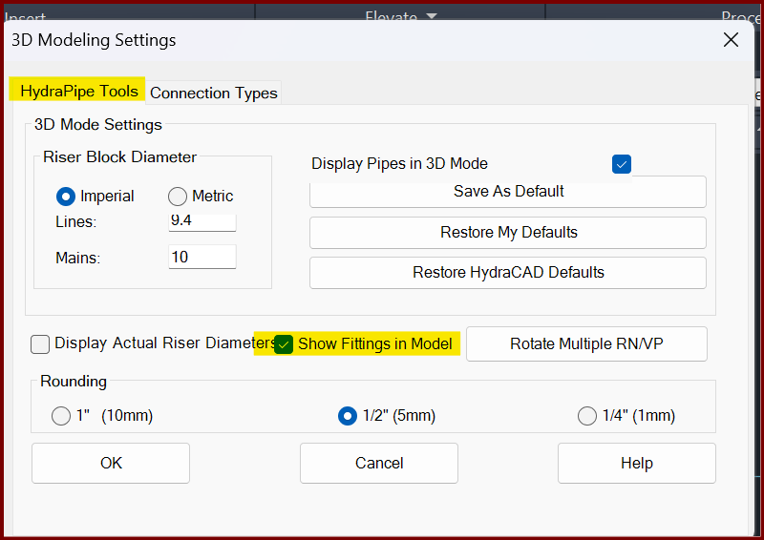This screenshot has height=540, width=764.
Task: Choose 1" (10mm) rounding option
Action: [61, 416]
